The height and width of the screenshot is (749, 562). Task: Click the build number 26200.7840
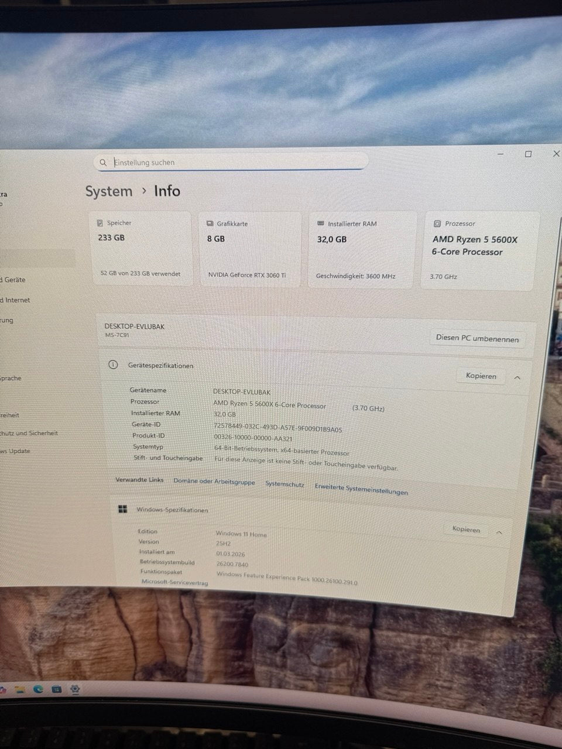232,564
